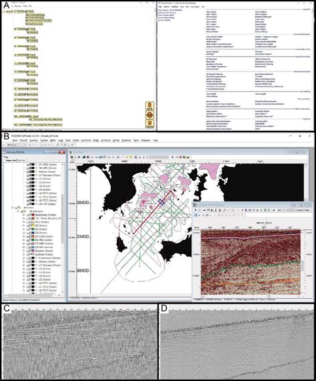Select Butterworth Filtering in flow step list
The height and width of the screenshot is (381, 316).
166,13
